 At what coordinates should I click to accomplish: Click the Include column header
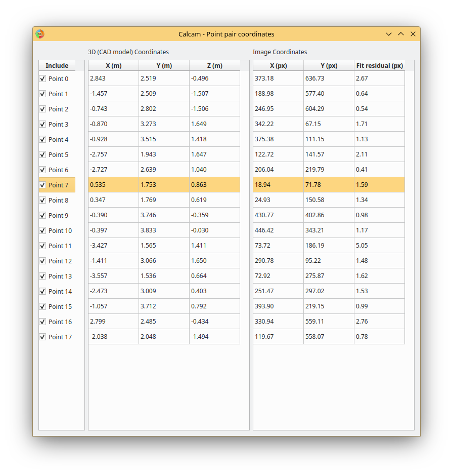[x=59, y=65]
